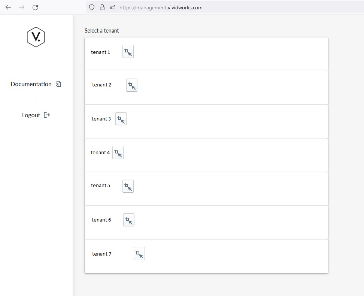Select tenant 6 with its cursor icon
Viewport: 364px width, 296px height.
click(x=128, y=220)
